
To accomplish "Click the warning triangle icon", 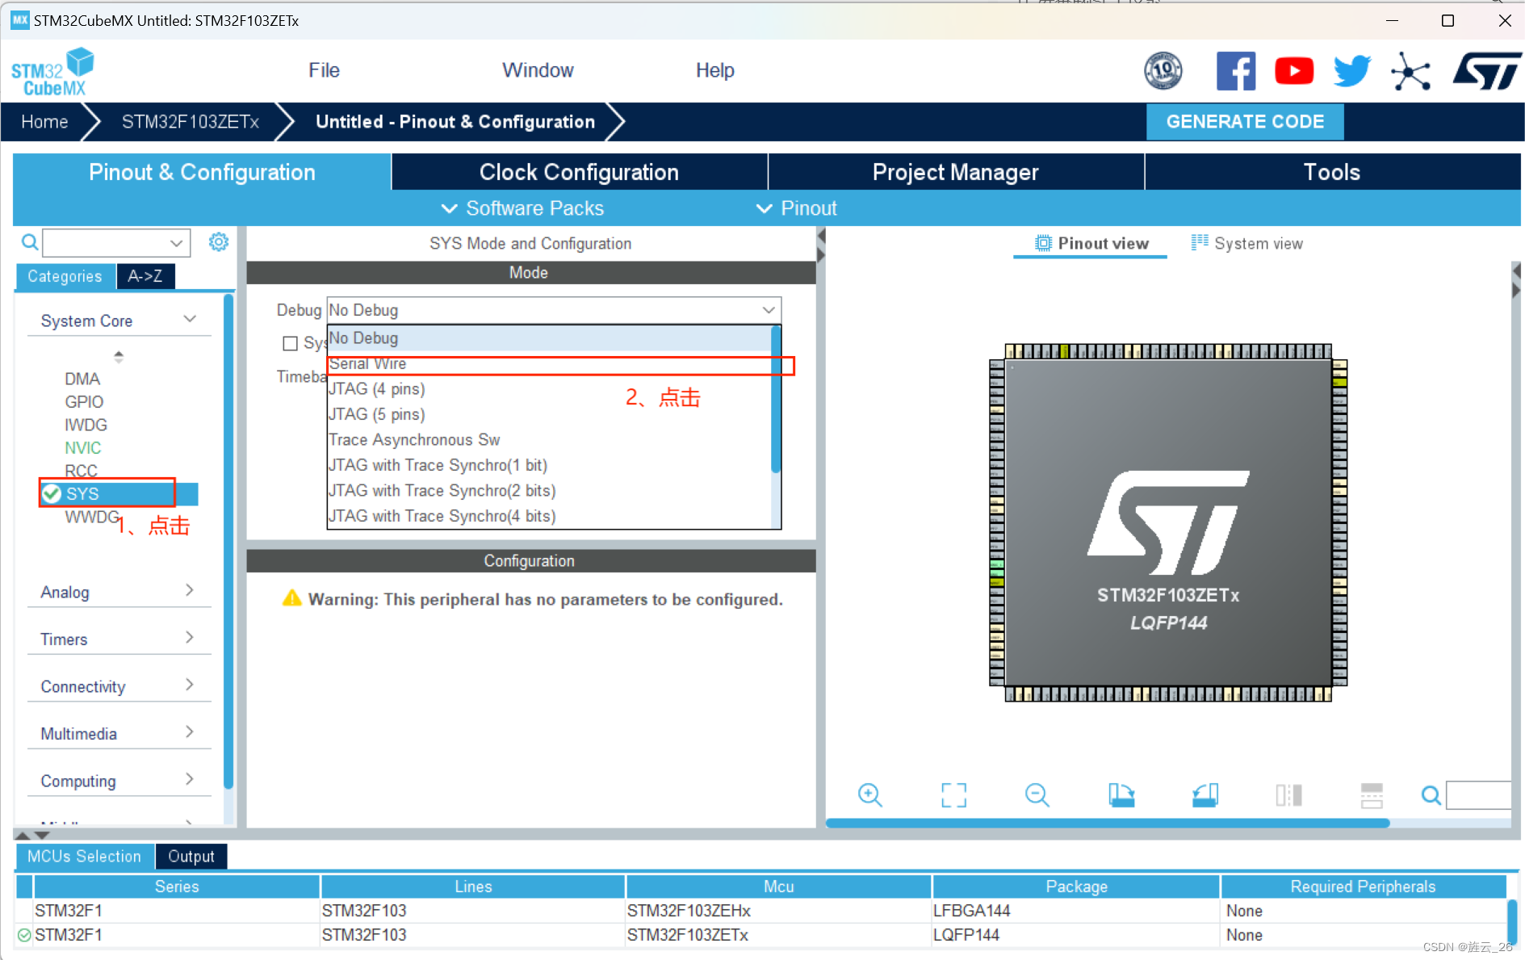I will click(291, 598).
